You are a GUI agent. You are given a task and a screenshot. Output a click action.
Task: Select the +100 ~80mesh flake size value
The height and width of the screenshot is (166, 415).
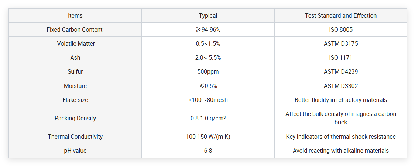[208, 100]
